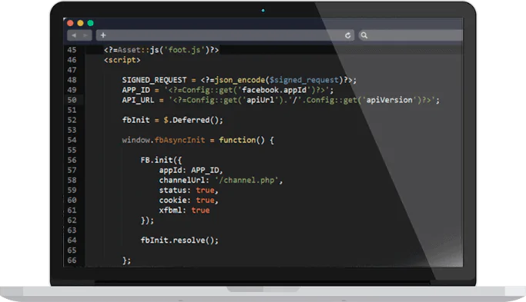Click the '/channel.php' string value
The height and width of the screenshot is (302, 526).
point(246,180)
